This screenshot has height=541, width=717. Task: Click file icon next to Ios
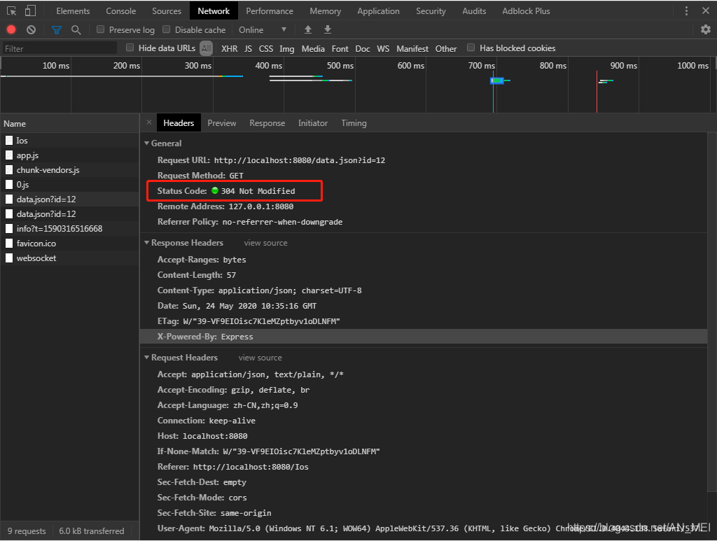9,140
